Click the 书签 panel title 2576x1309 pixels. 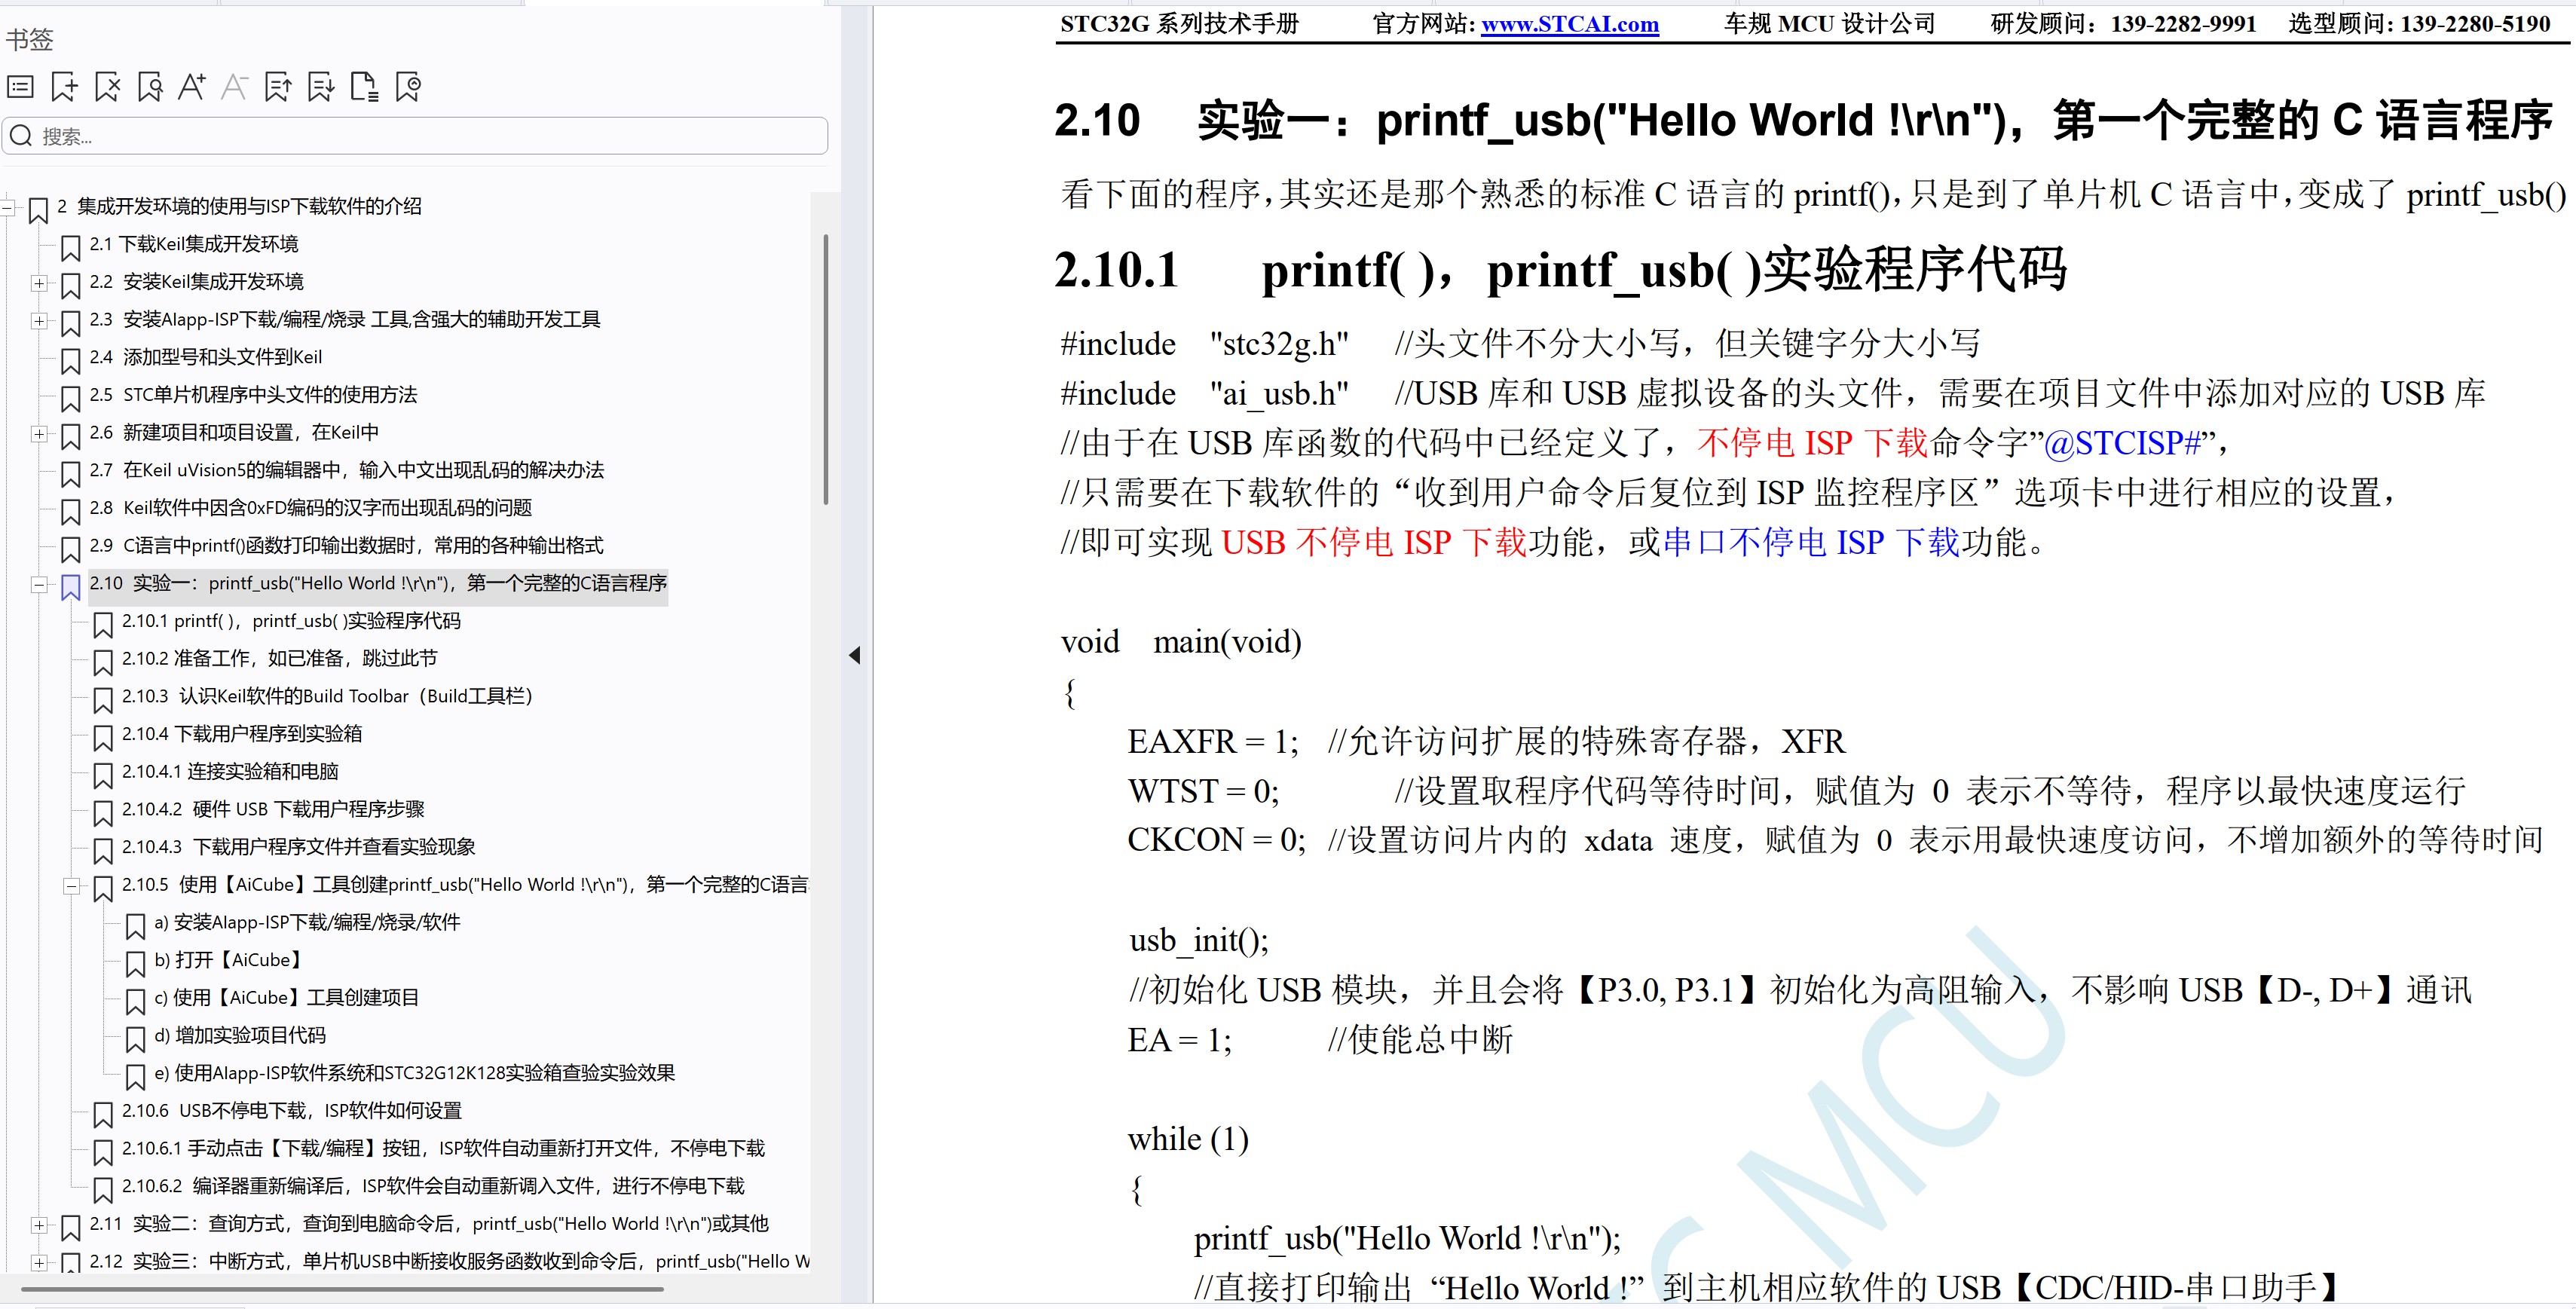point(29,39)
